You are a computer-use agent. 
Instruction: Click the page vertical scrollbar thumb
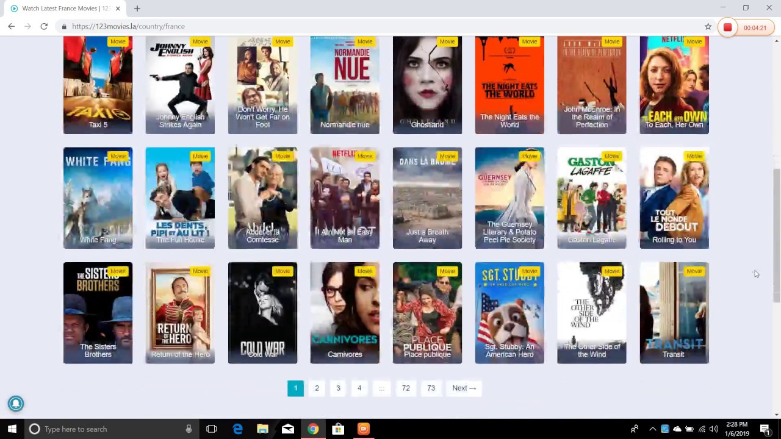(x=776, y=235)
